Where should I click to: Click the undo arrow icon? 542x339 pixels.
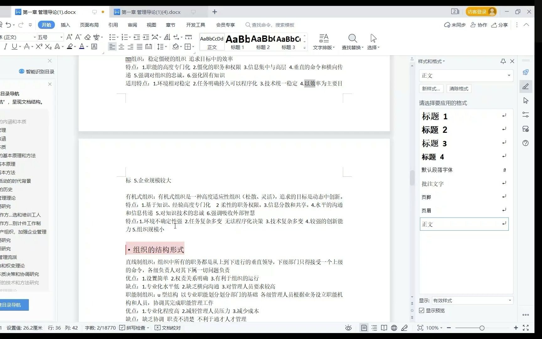coord(8,25)
